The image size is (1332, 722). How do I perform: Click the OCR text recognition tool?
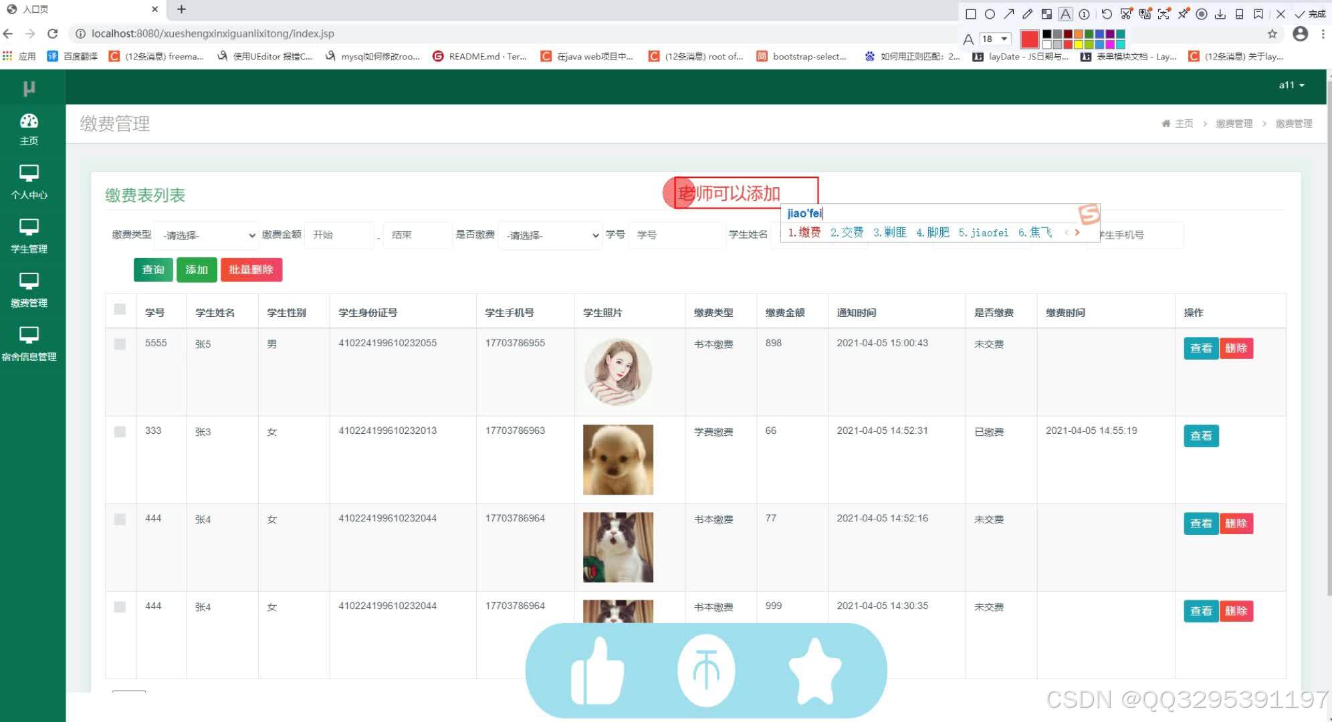1164,14
